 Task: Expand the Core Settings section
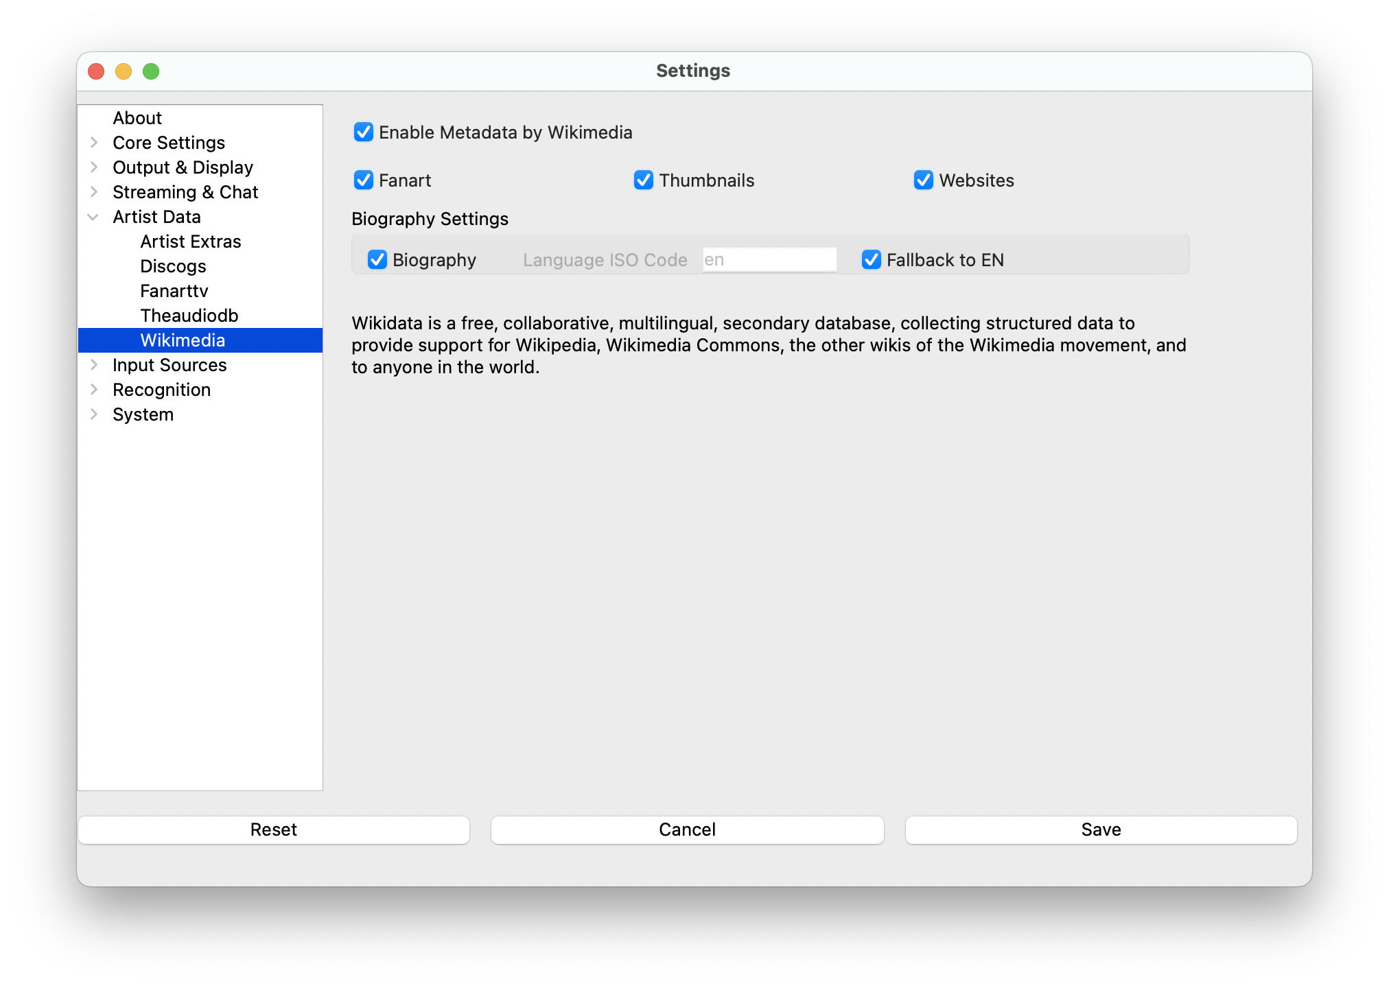pos(94,143)
